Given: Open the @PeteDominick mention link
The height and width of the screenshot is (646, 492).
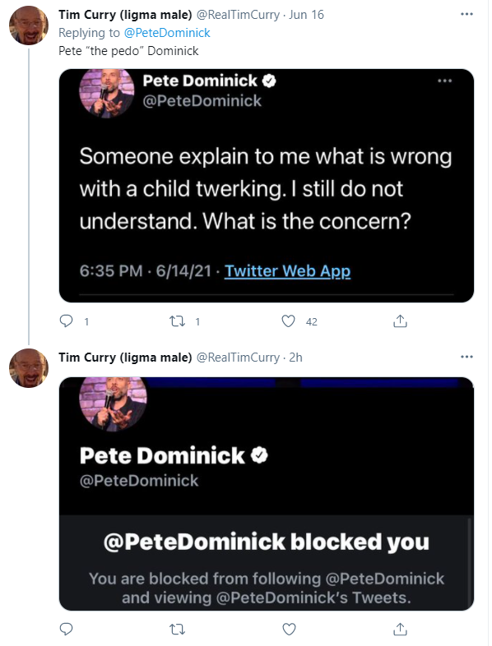Looking at the screenshot, I should click(x=167, y=33).
